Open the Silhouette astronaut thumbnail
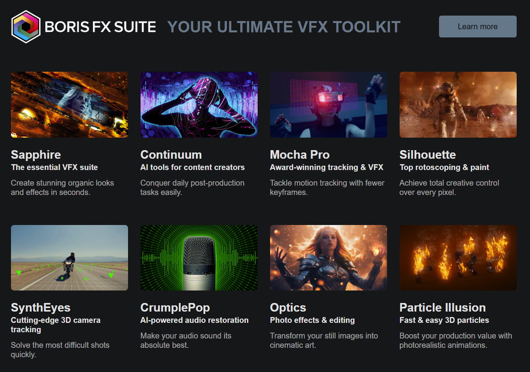 [458, 105]
